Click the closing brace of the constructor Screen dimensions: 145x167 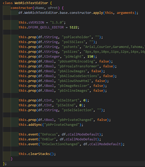coord(12,159)
